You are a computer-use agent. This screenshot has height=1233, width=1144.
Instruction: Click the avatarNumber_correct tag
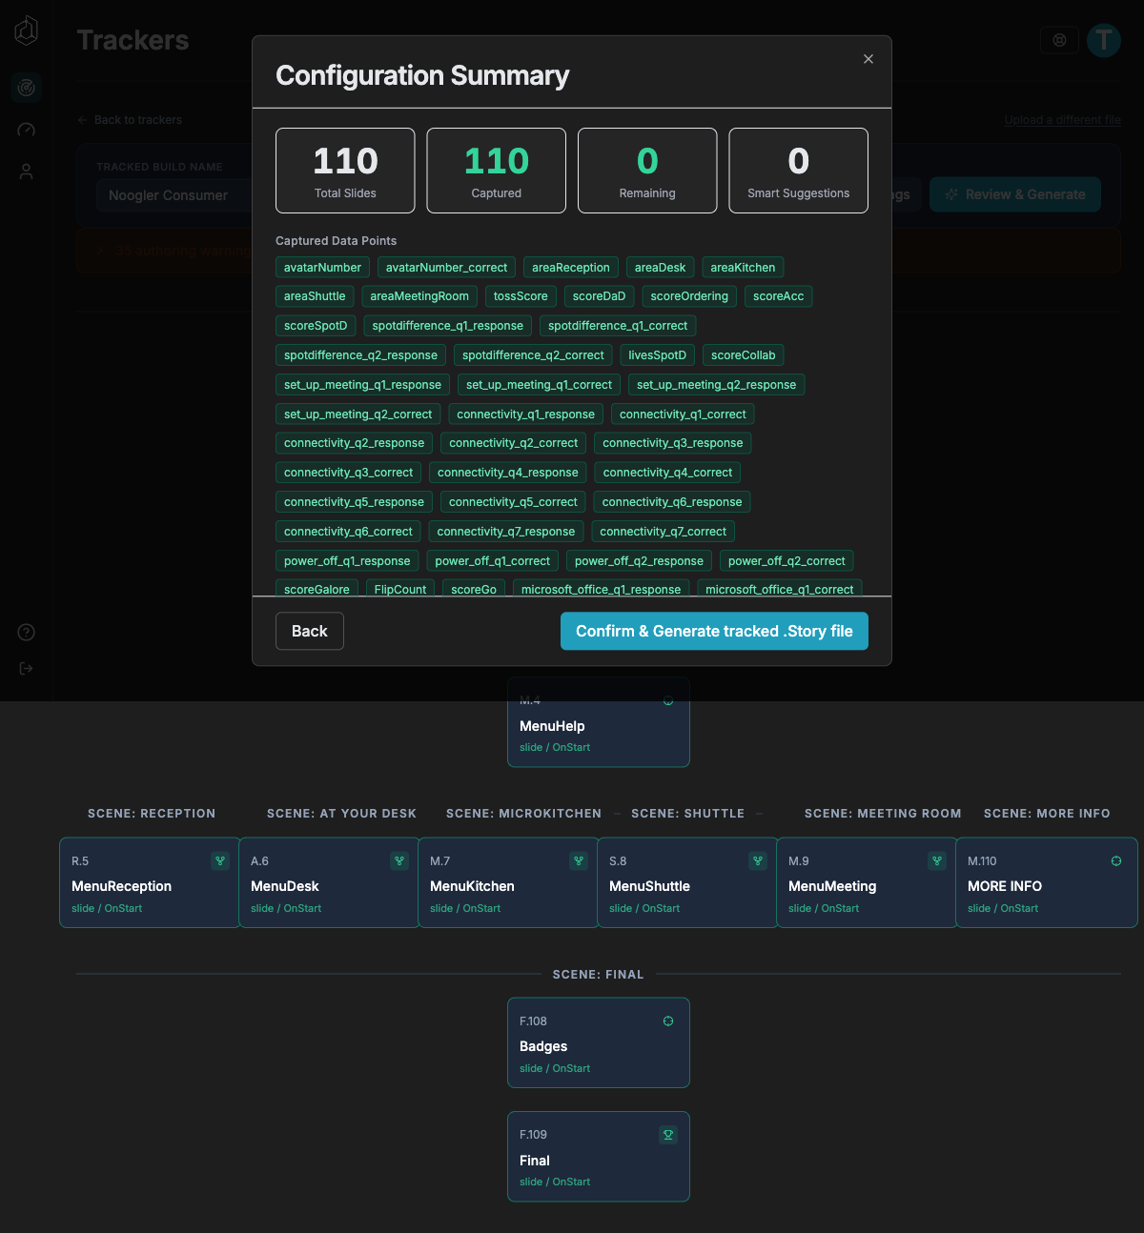[446, 268]
